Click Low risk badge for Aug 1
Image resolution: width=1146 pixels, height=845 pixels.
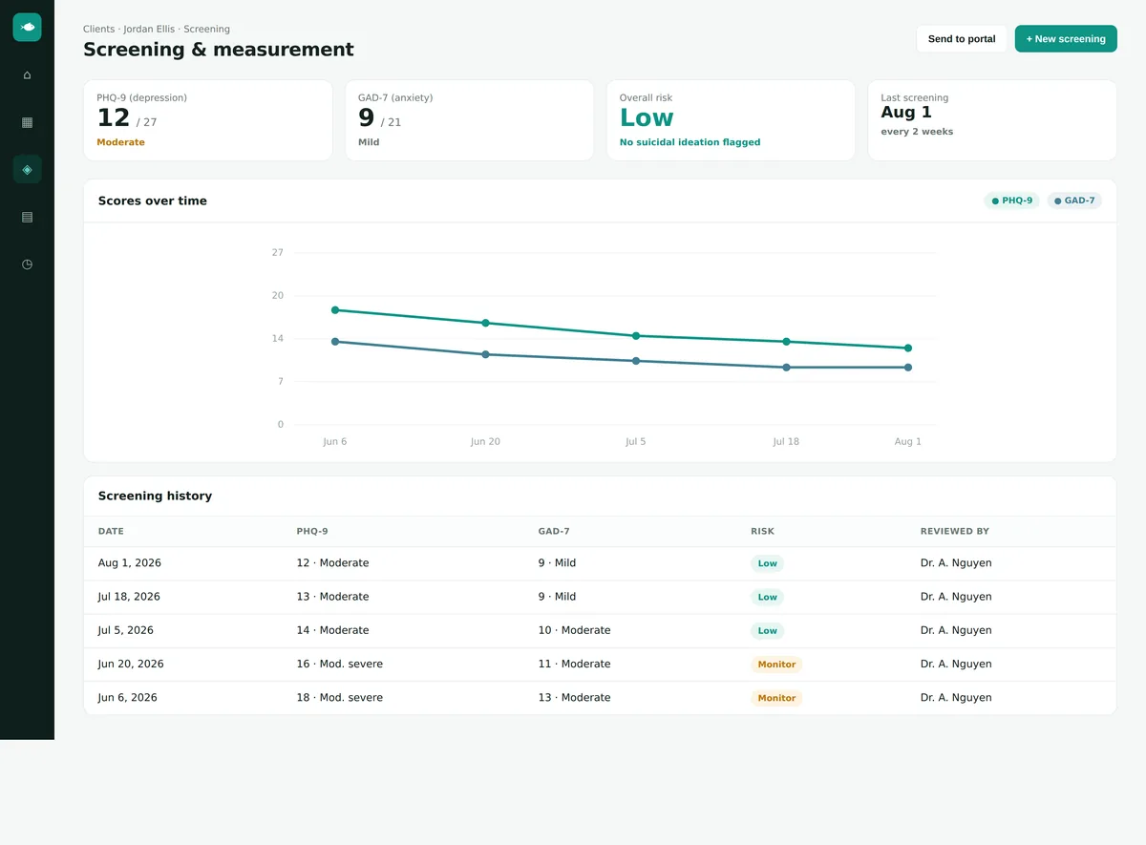coord(767,563)
